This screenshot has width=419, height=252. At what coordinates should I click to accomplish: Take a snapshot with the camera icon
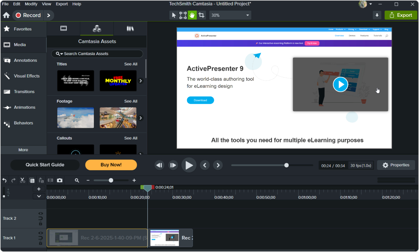click(59, 180)
